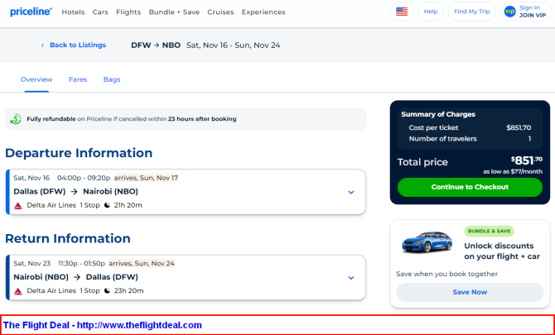The image size is (555, 335).
Task: Click 'arrives, Sun, Nov 24' label
Action: (142, 263)
